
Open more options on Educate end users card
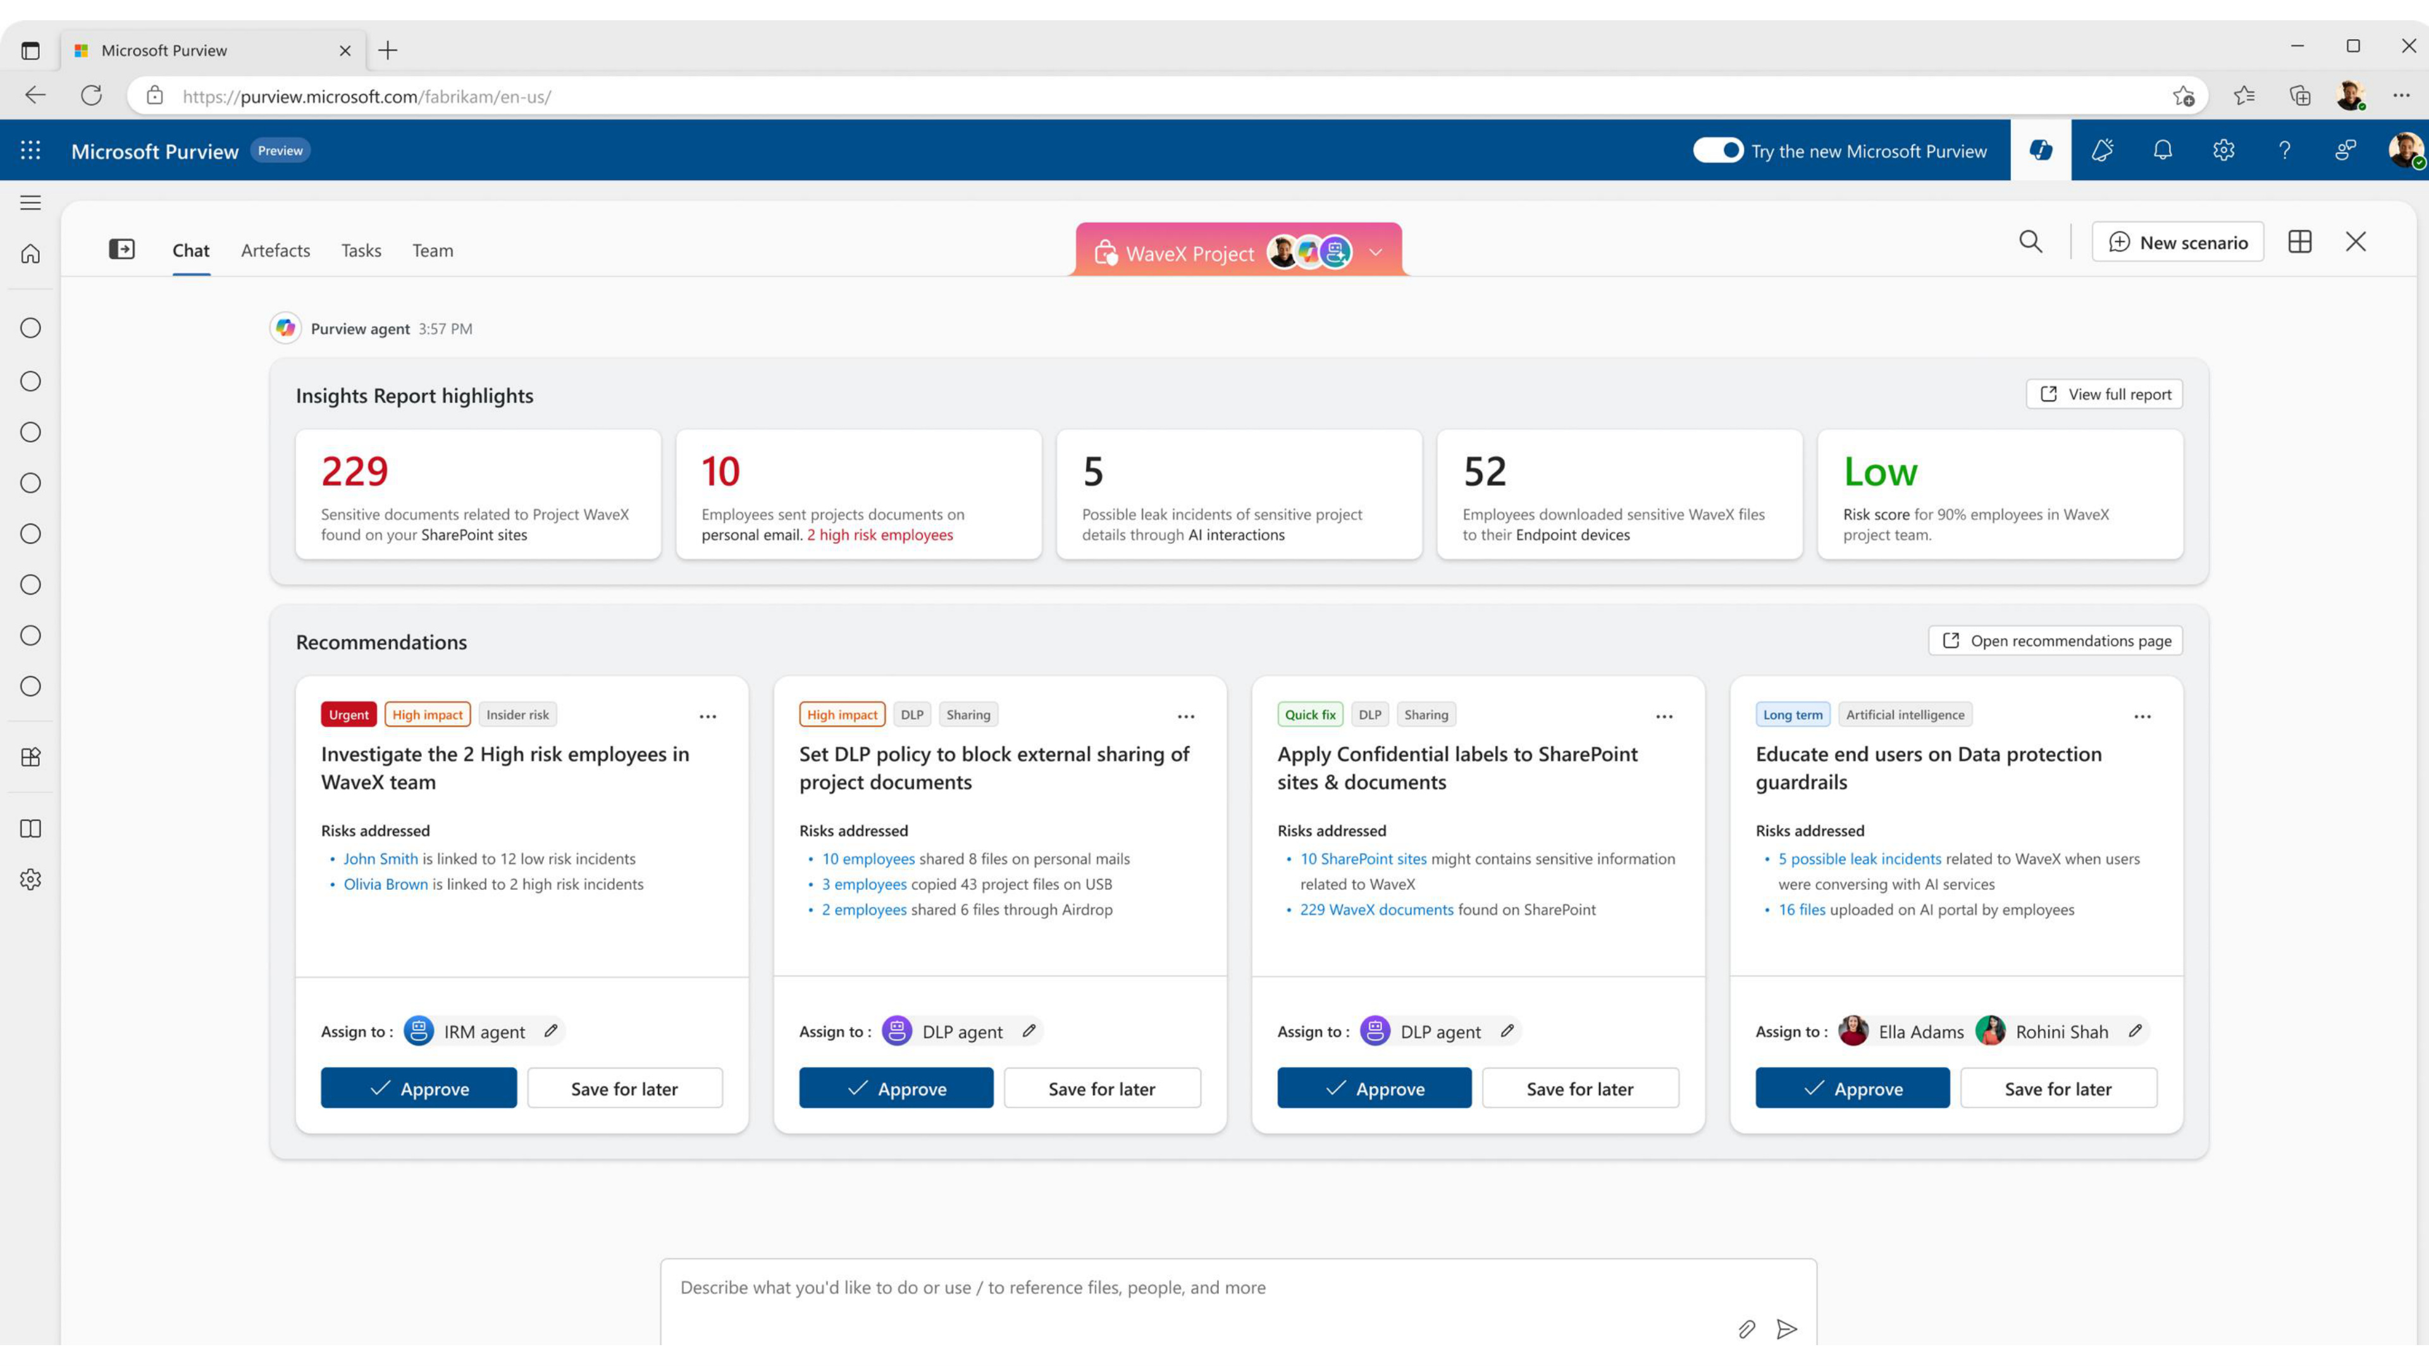2141,717
